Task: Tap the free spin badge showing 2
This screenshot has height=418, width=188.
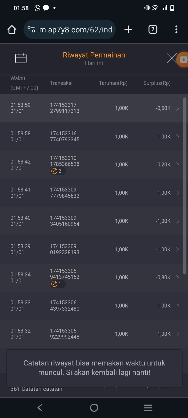Action: click(58, 171)
